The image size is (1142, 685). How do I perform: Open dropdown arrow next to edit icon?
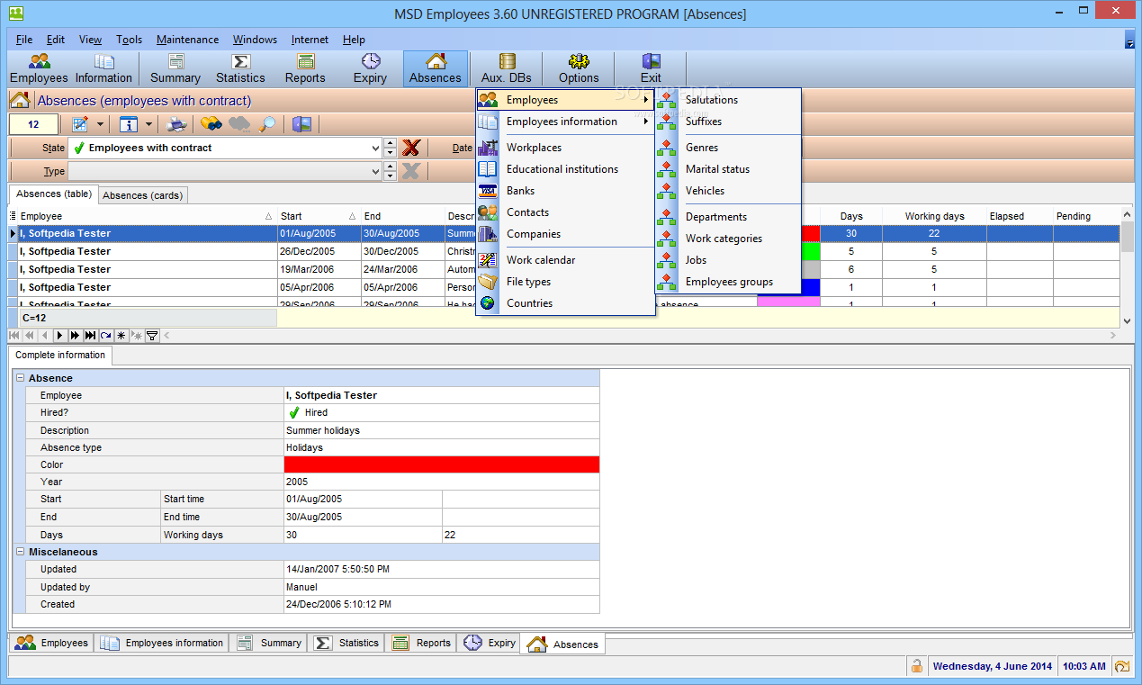(100, 124)
